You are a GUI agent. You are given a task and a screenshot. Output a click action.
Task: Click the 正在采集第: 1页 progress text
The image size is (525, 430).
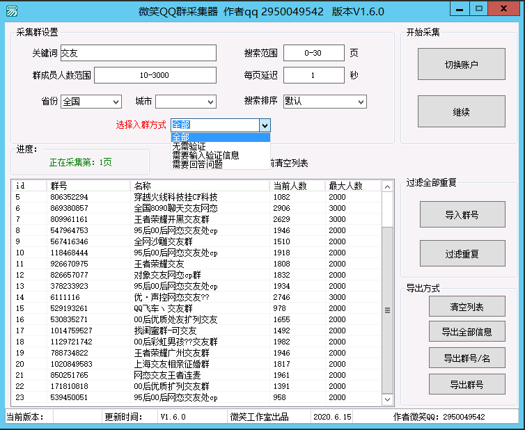(80, 162)
